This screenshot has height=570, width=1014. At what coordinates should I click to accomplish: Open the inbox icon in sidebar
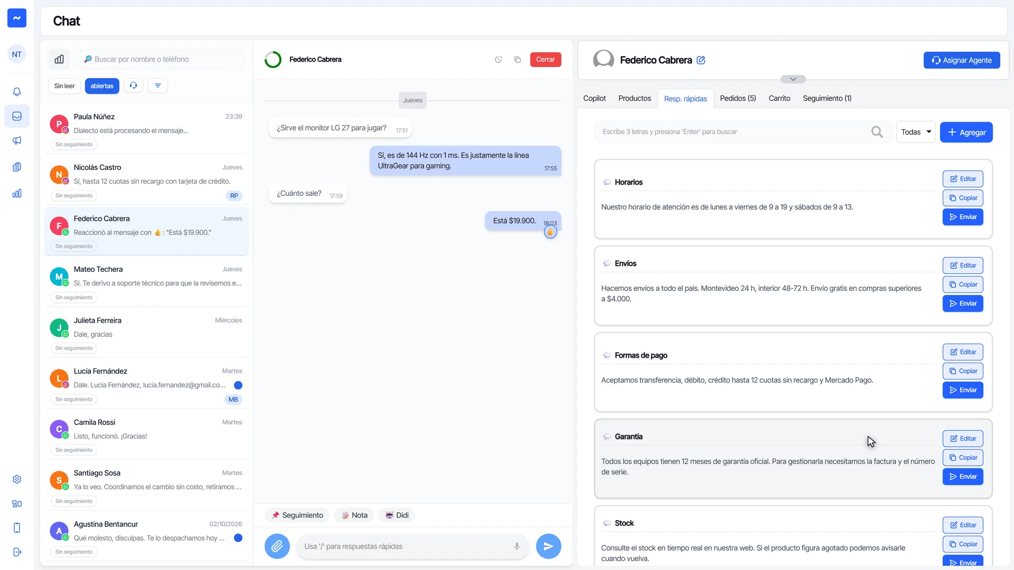[17, 116]
